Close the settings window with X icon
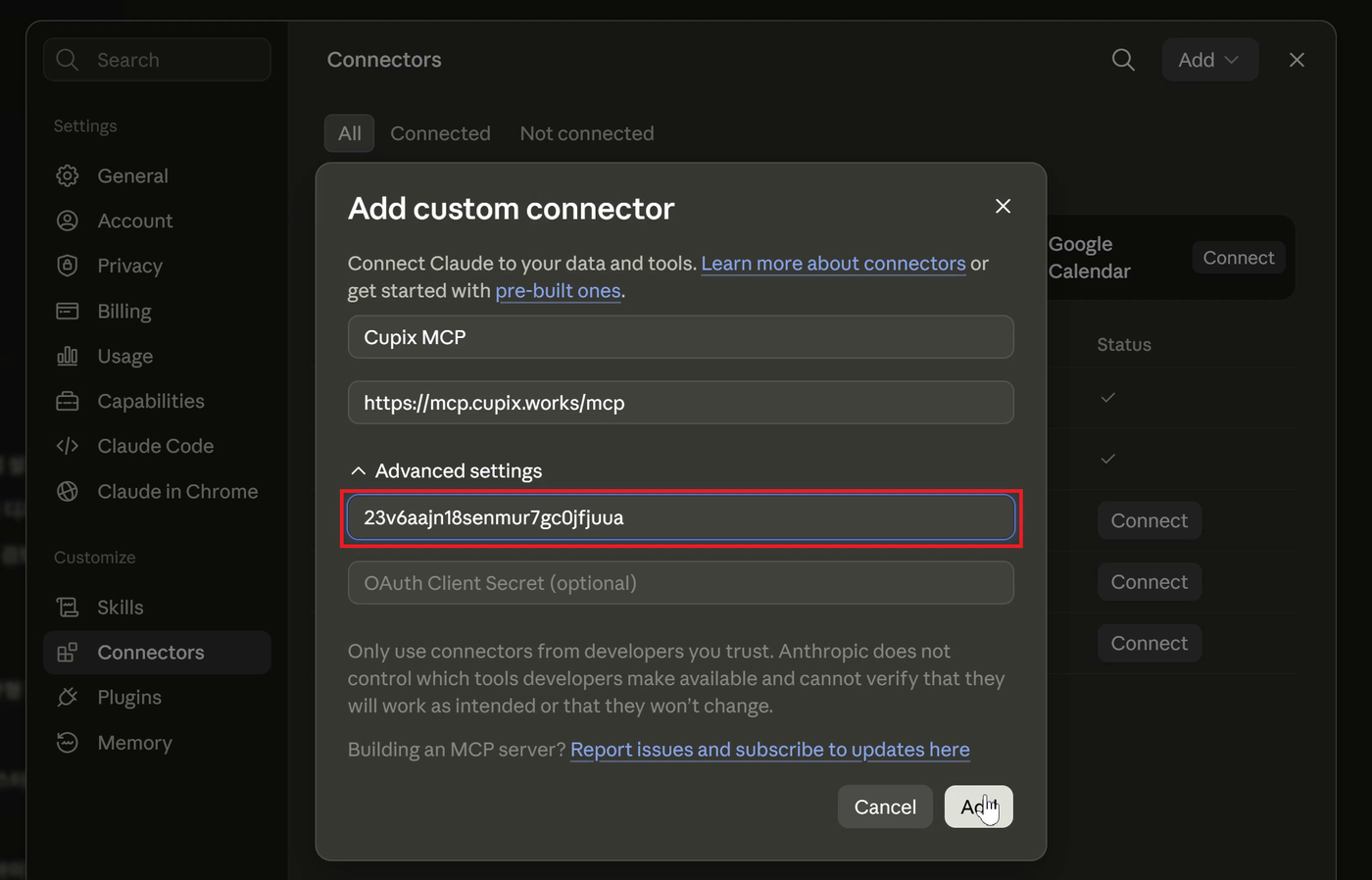1372x880 pixels. (x=1297, y=60)
